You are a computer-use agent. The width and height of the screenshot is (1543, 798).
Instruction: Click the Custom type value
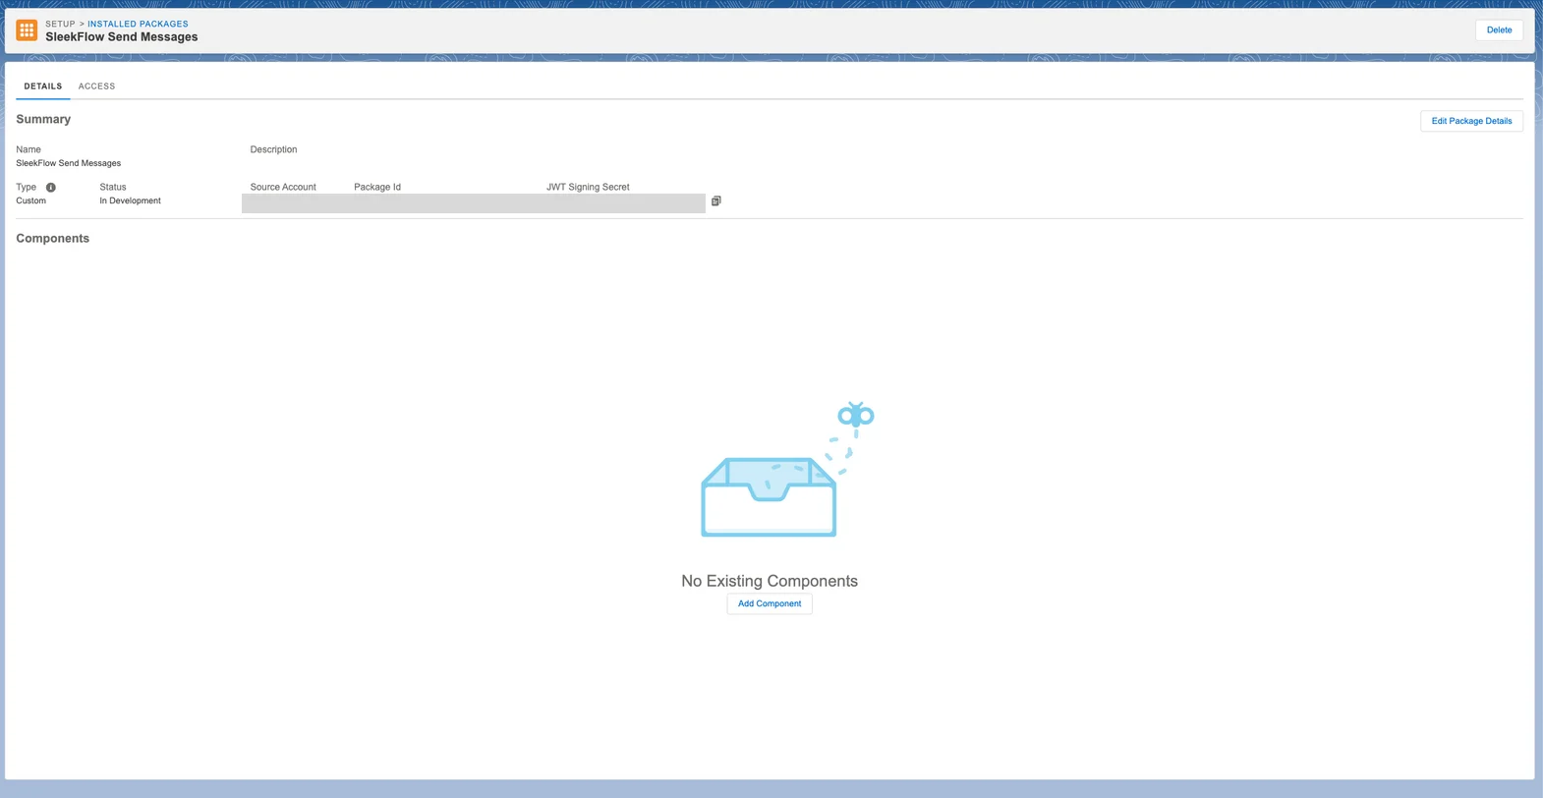click(30, 200)
